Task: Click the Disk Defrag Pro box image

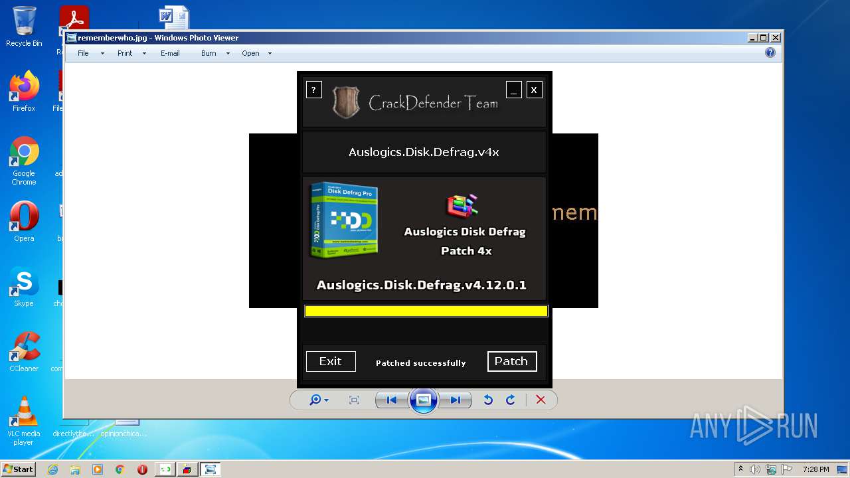Action: [344, 220]
